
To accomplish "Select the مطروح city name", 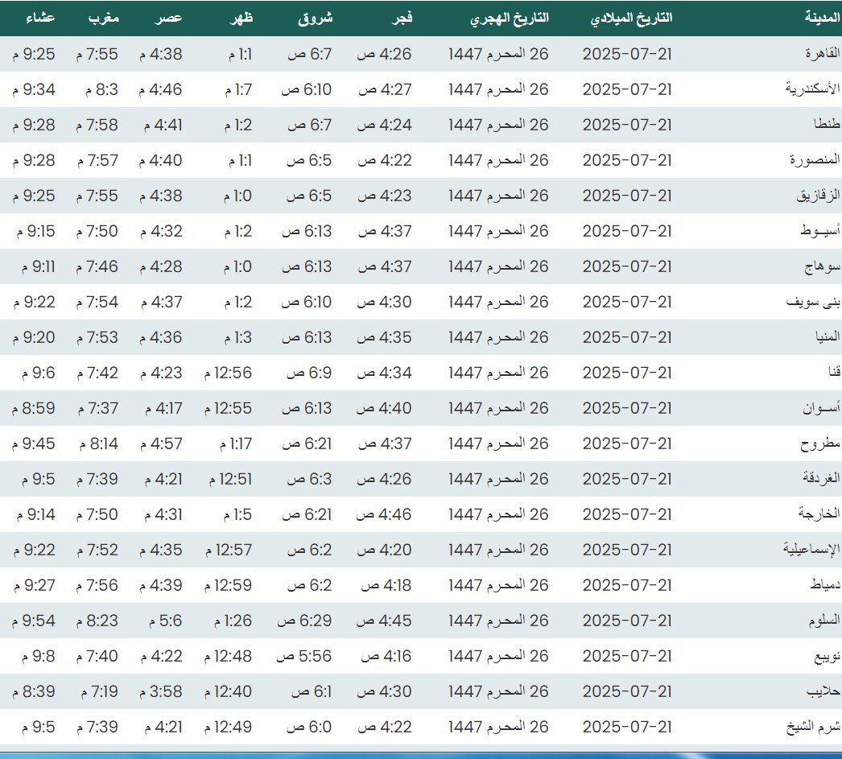I will 820,443.
